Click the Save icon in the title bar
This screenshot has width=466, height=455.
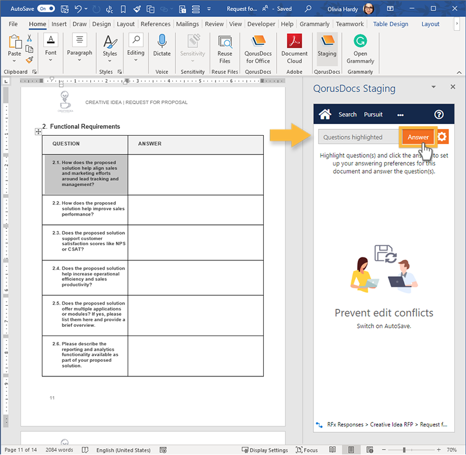pyautogui.click(x=65, y=9)
